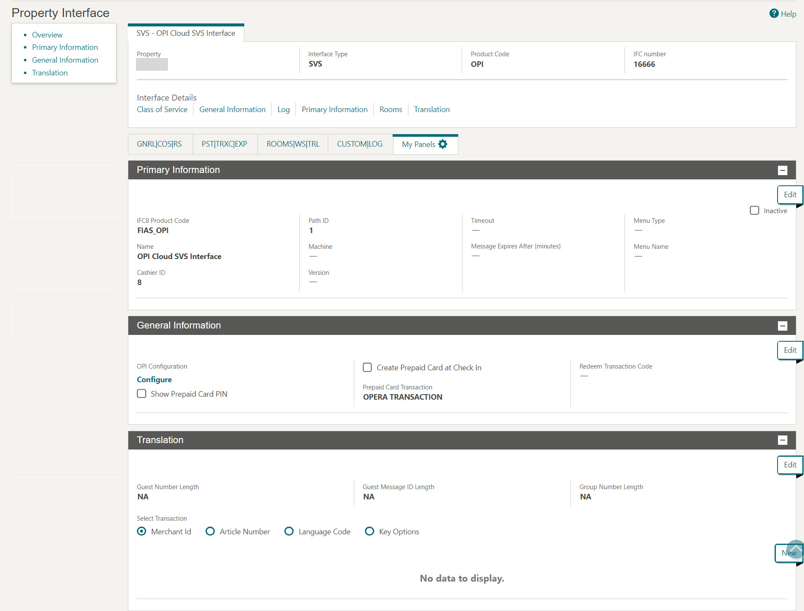Collapse the Primary Information panel
This screenshot has width=804, height=611.
pos(782,170)
